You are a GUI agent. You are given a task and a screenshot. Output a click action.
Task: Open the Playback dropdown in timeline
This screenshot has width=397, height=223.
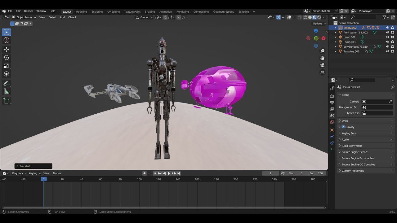click(x=19, y=173)
